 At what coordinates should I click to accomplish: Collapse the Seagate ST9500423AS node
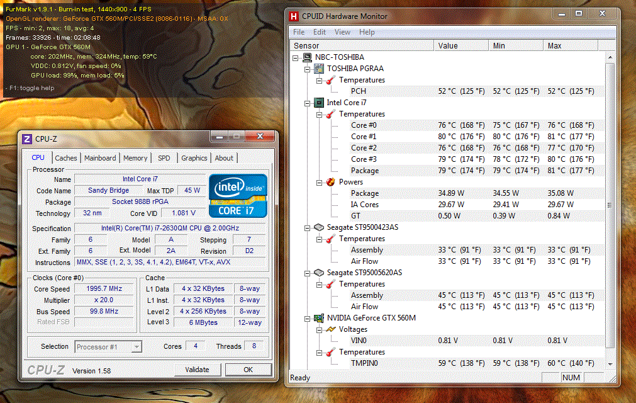[308, 228]
